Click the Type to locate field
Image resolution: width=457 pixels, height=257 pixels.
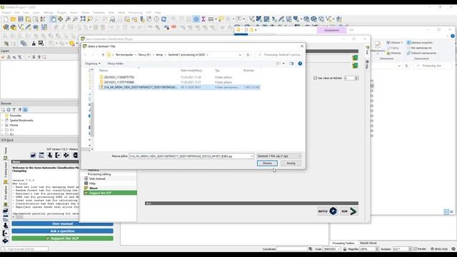(25, 249)
